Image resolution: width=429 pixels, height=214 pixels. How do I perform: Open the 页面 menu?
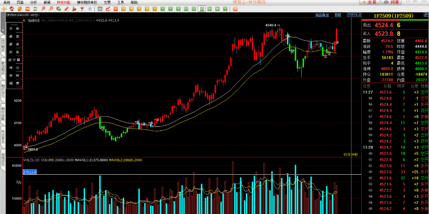coord(20,3)
